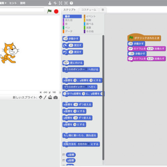The width and height of the screenshot is (167, 167).
Task: Click the green flag to start the project
Action: coord(50,11)
